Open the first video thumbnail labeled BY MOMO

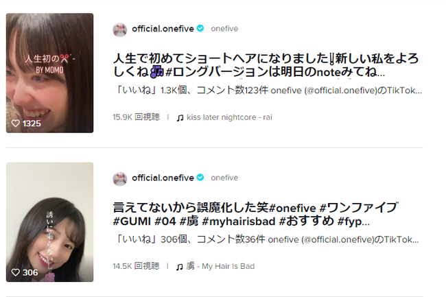tap(50, 73)
